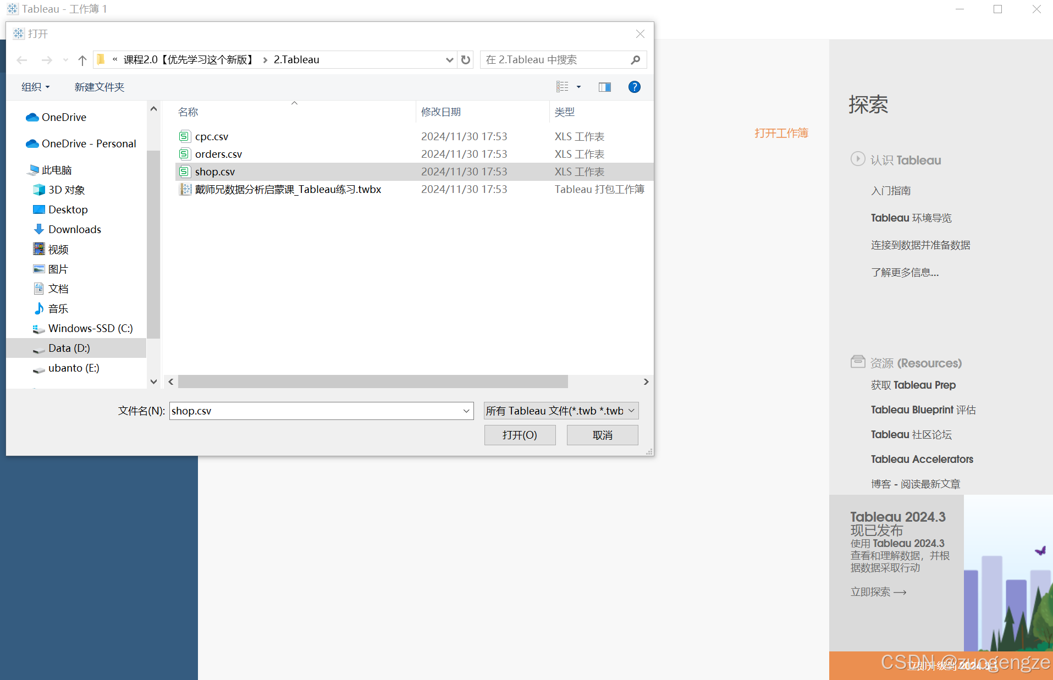Change the file view layout icon

pos(562,87)
